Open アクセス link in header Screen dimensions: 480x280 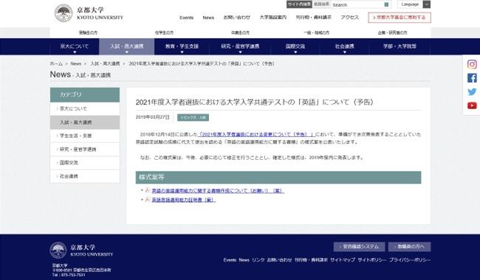349,18
